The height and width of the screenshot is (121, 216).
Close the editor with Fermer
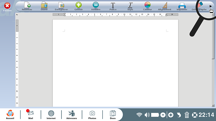(x=7, y=7)
